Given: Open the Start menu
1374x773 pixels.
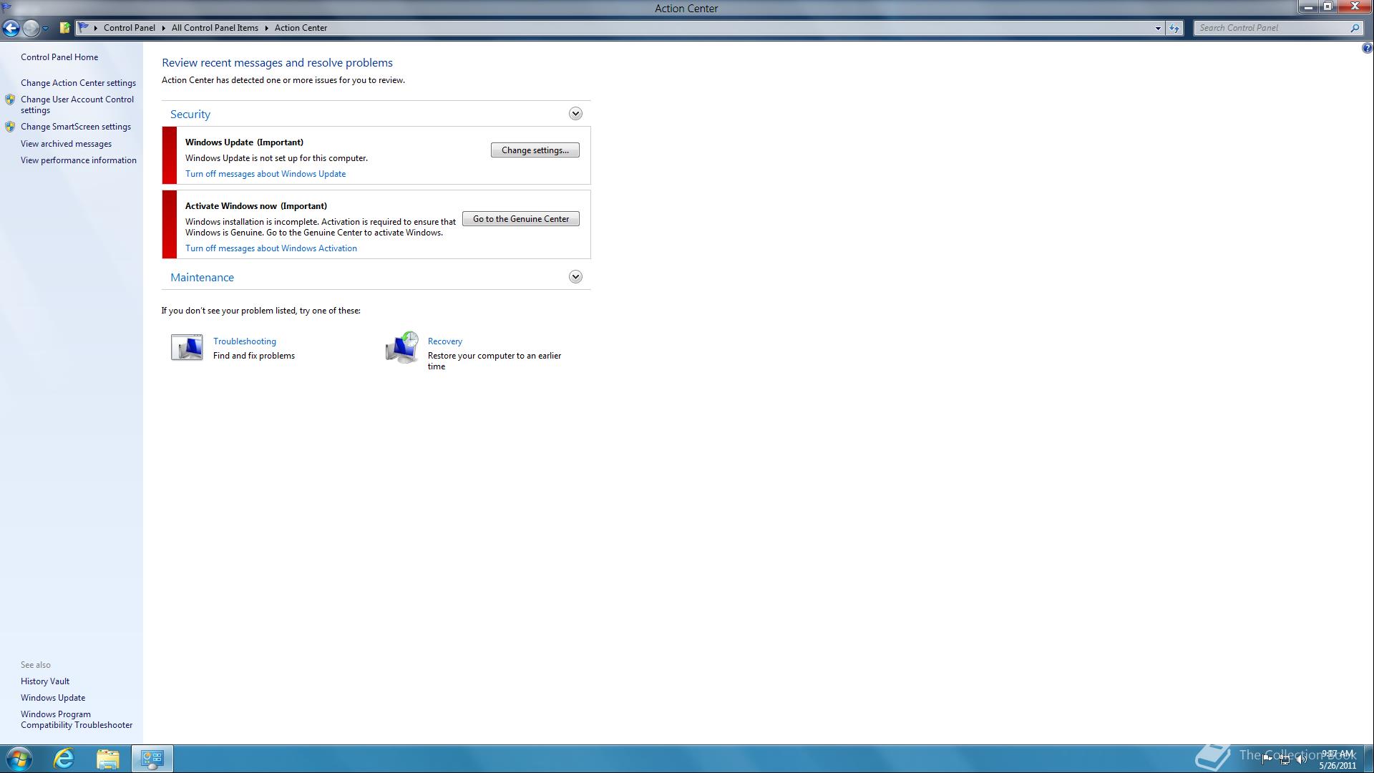Looking at the screenshot, I should click(18, 758).
